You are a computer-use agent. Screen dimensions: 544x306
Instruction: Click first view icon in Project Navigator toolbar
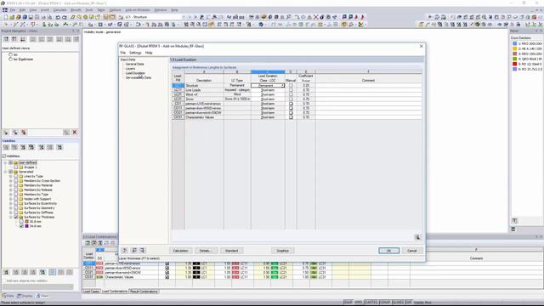pyautogui.click(x=6, y=39)
